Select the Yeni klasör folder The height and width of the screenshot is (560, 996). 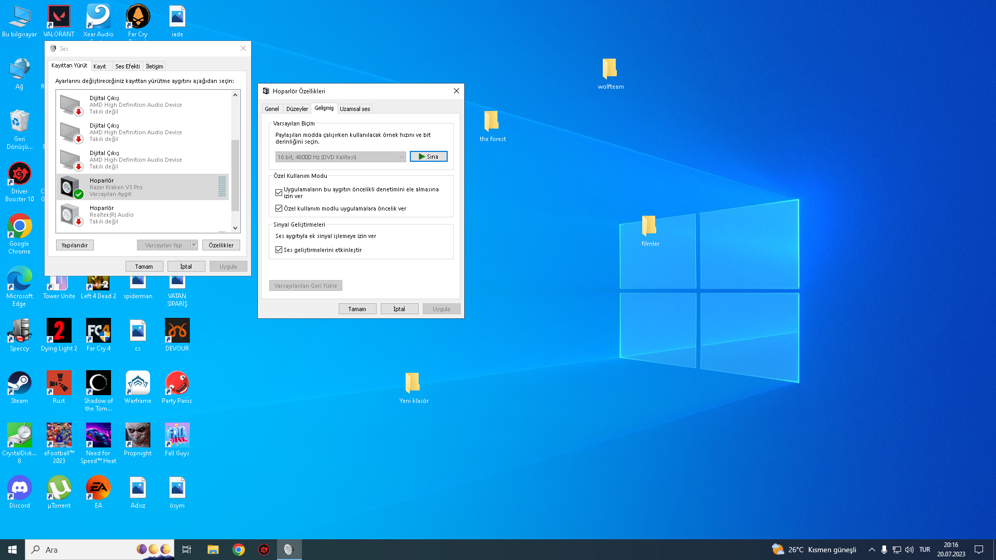point(413,388)
